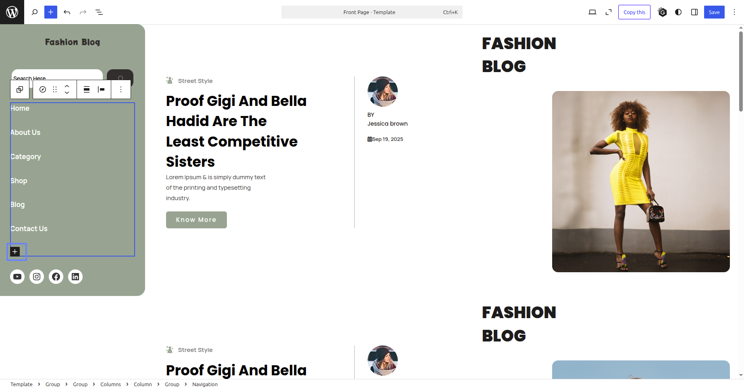744x389 pixels.
Task: Move navigation block up
Action: (x=67, y=86)
